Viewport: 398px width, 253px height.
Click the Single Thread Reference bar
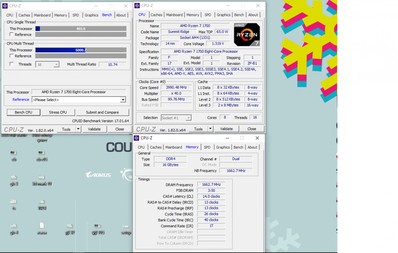81,34
